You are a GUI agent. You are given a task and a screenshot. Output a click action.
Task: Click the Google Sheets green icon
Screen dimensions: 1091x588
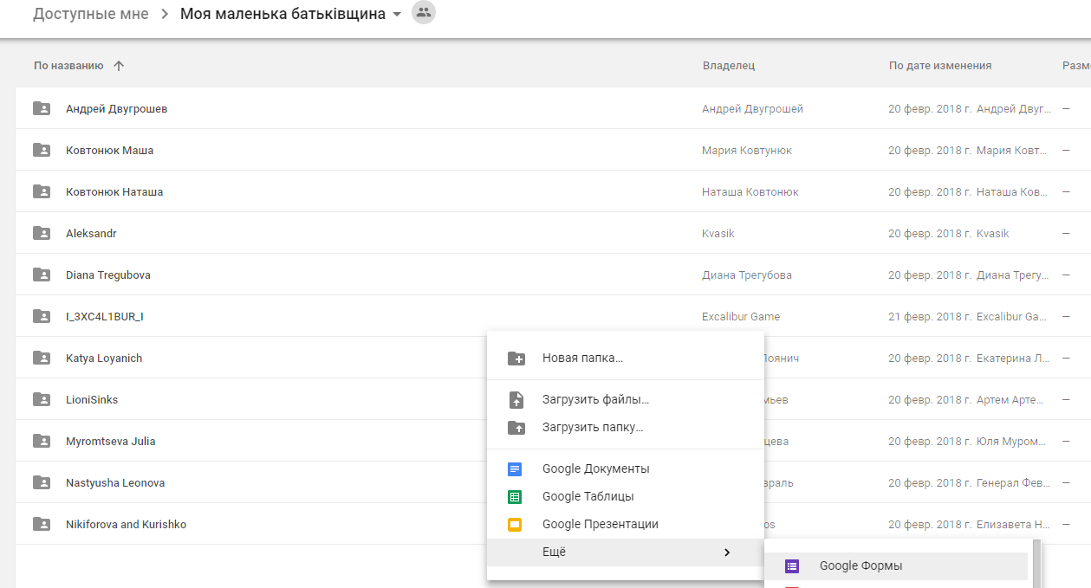515,497
